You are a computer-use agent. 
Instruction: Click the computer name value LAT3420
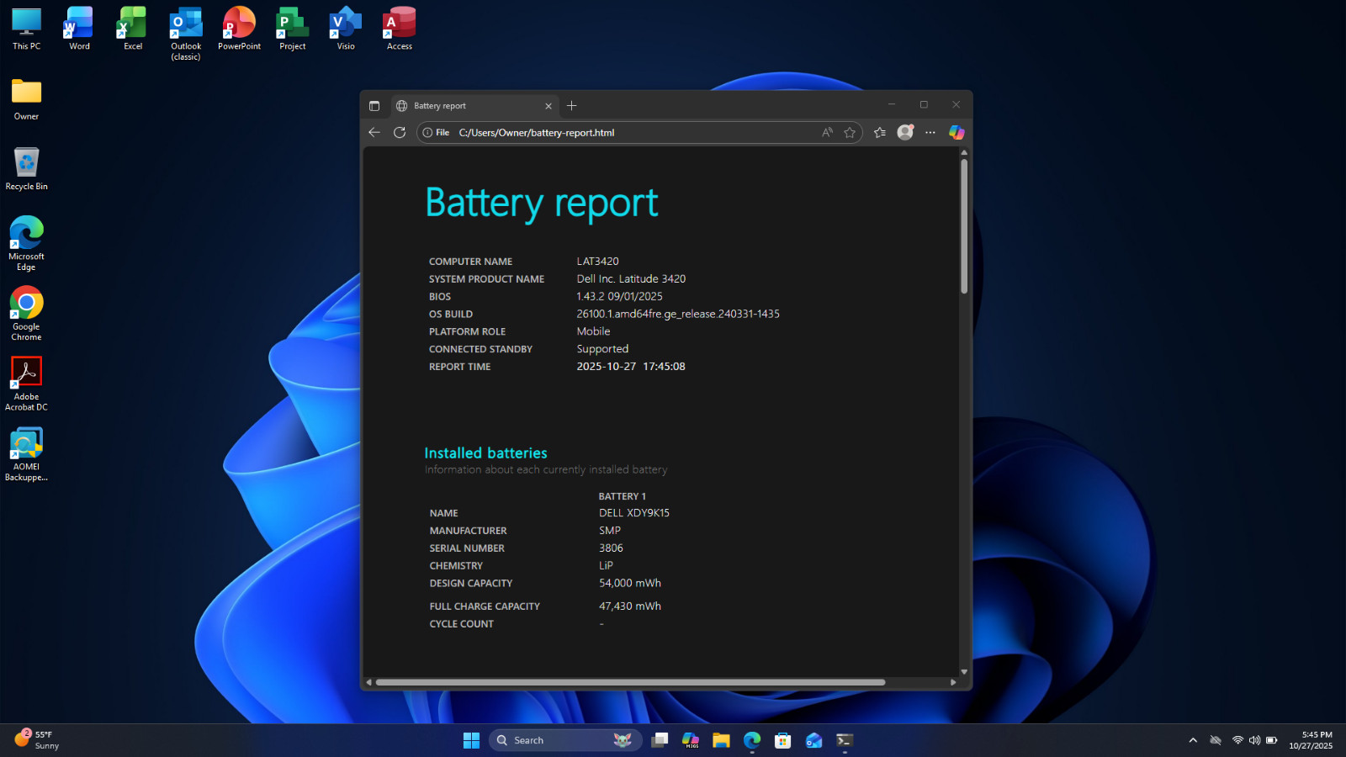point(597,262)
